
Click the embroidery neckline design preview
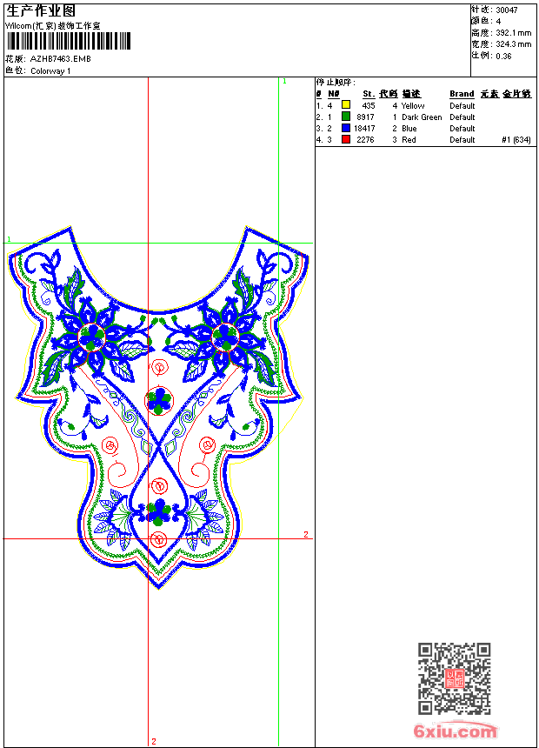click(x=159, y=408)
